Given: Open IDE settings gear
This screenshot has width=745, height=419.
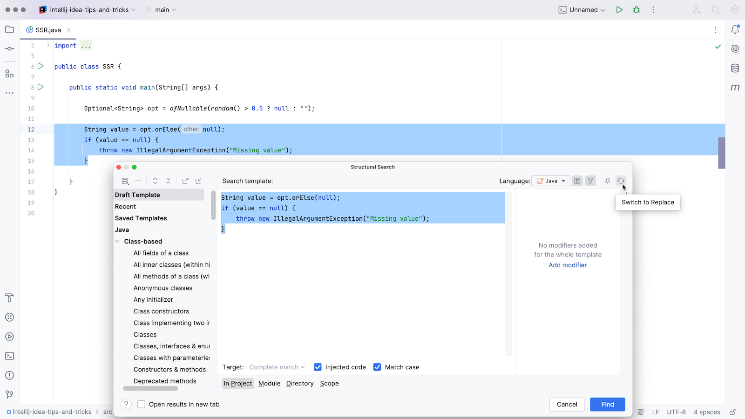Looking at the screenshot, I should tap(735, 10).
